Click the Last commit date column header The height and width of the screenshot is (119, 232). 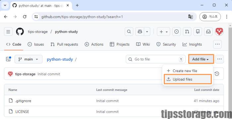pyautogui.click(x=207, y=90)
